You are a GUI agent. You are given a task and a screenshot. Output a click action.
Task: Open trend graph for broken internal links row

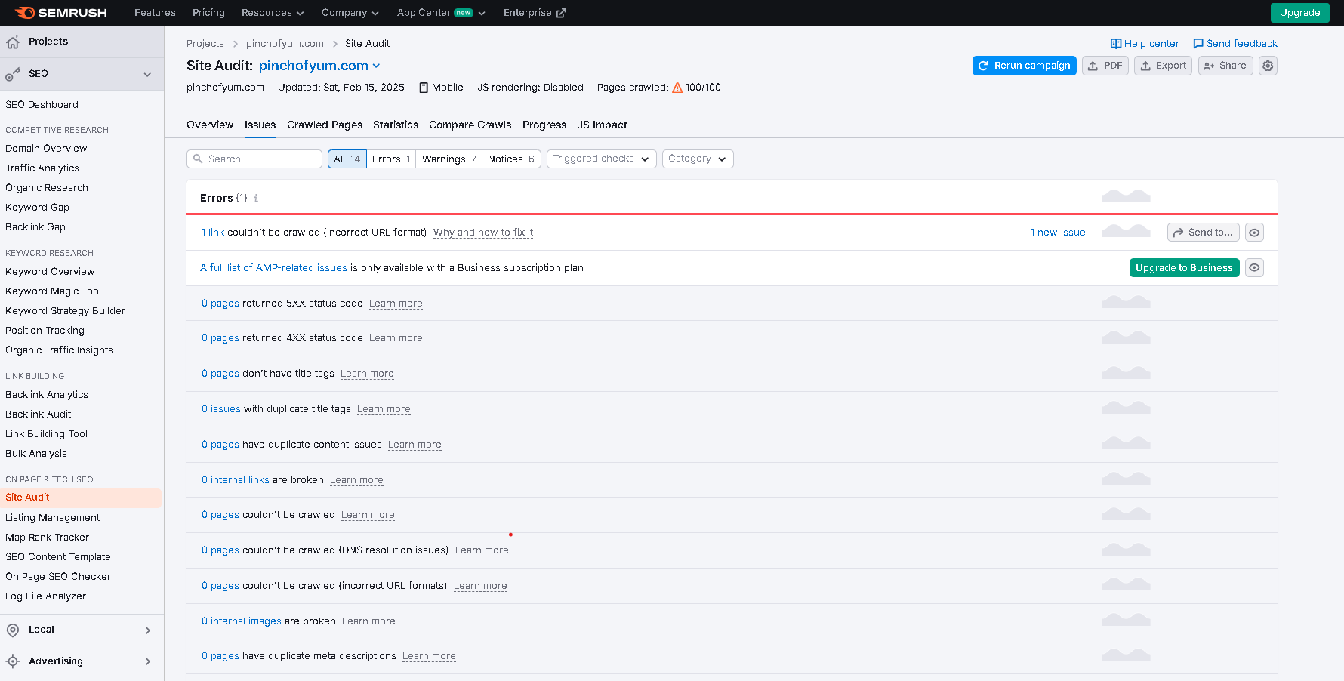tap(1126, 479)
